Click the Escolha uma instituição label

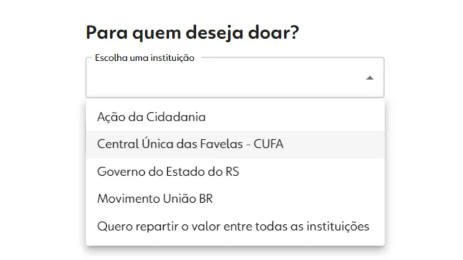(x=145, y=58)
